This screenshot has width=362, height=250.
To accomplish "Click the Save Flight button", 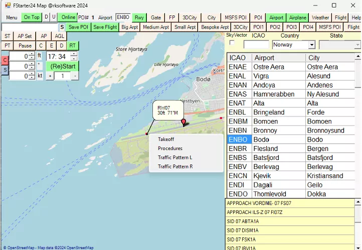I will point(105,27).
